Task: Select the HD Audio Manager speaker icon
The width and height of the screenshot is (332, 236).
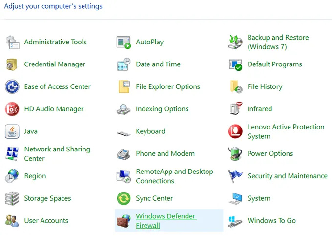Action: point(12,109)
